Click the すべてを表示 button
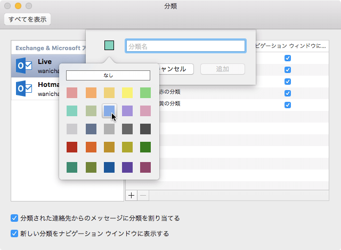Image resolution: width=341 pixels, height=250 pixels. [x=27, y=20]
